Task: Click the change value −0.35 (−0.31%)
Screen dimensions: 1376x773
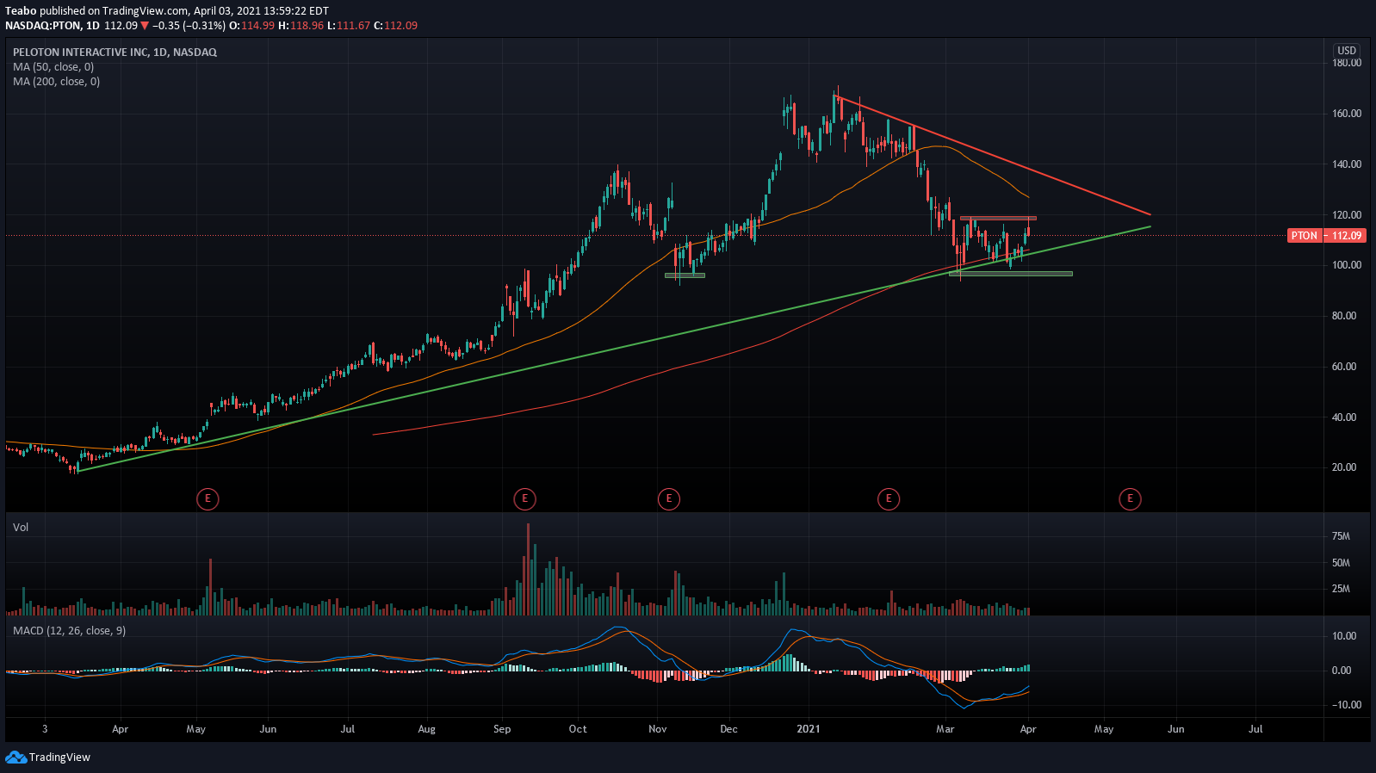Action: [189, 26]
